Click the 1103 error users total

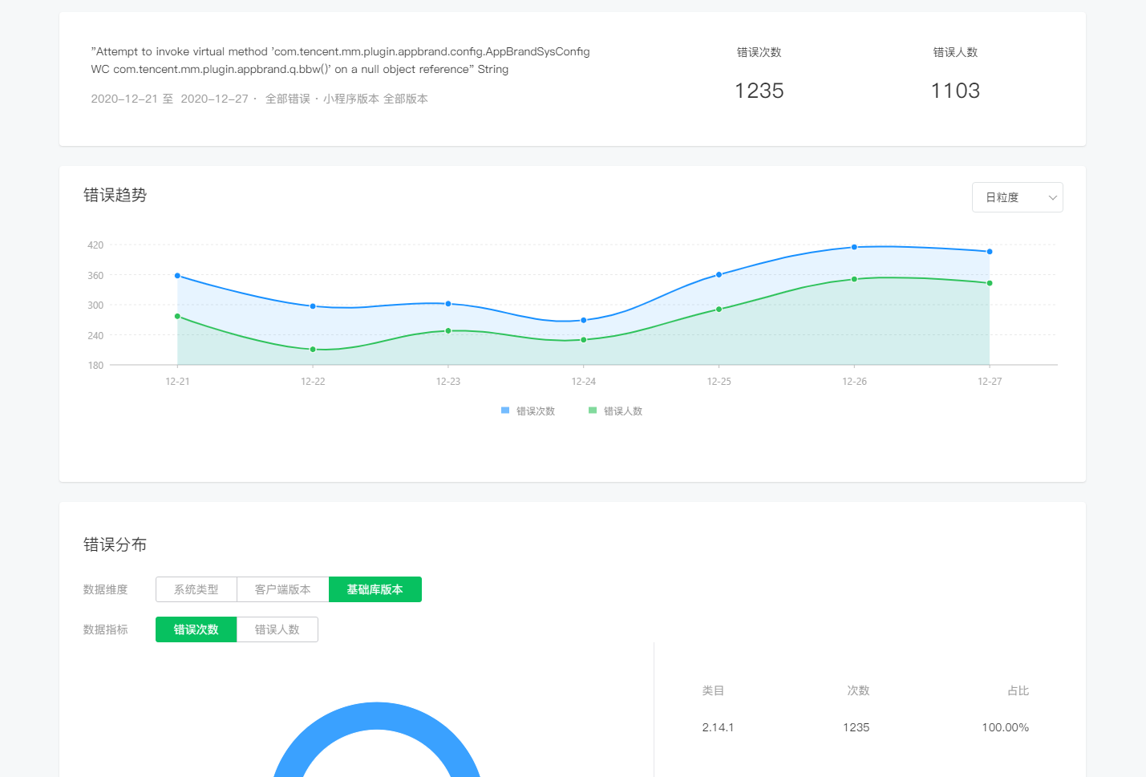955,91
